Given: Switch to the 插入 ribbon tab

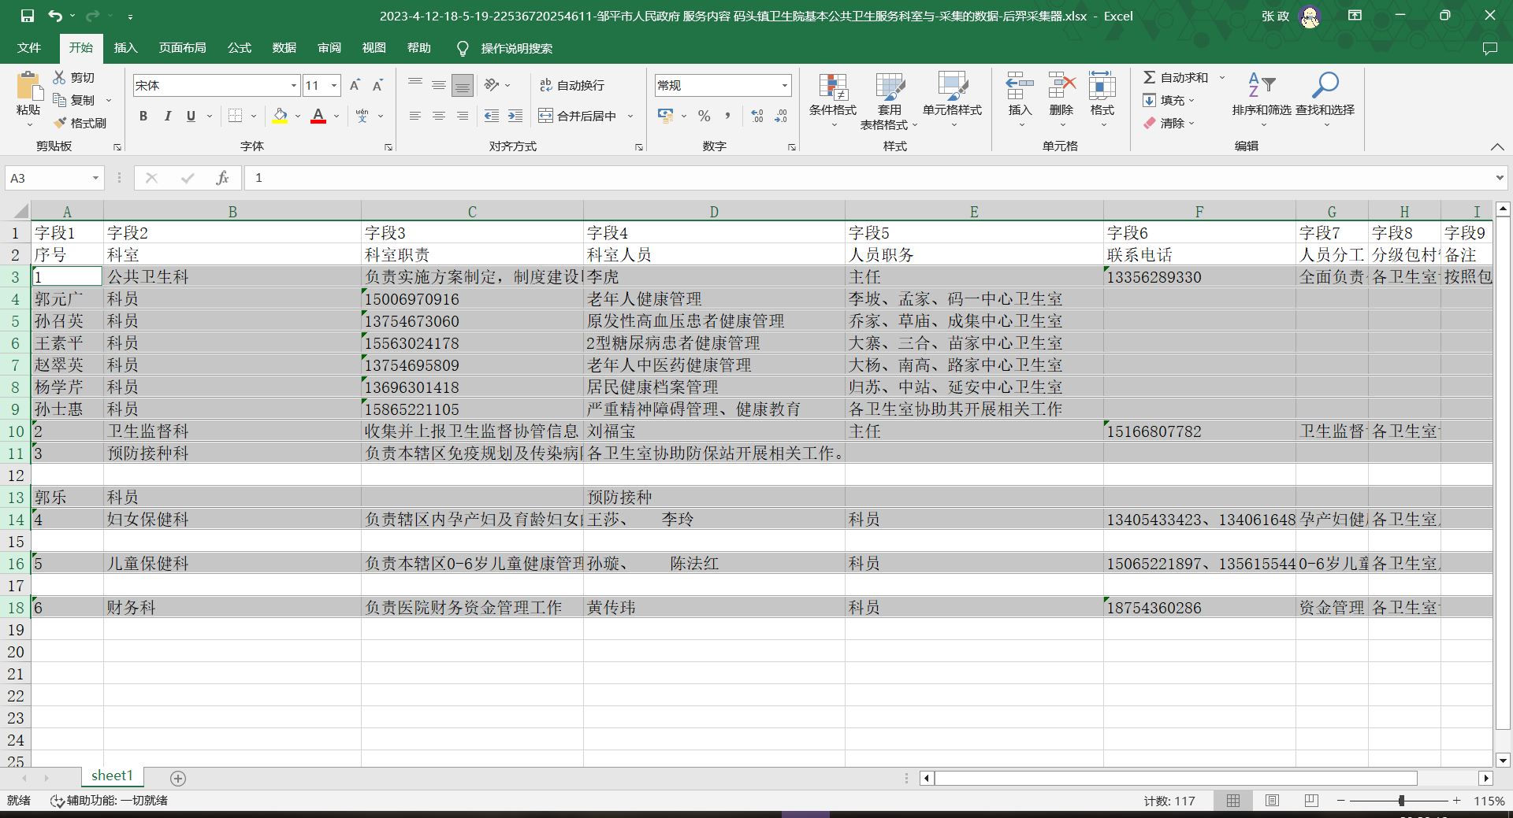Looking at the screenshot, I should tap(126, 48).
